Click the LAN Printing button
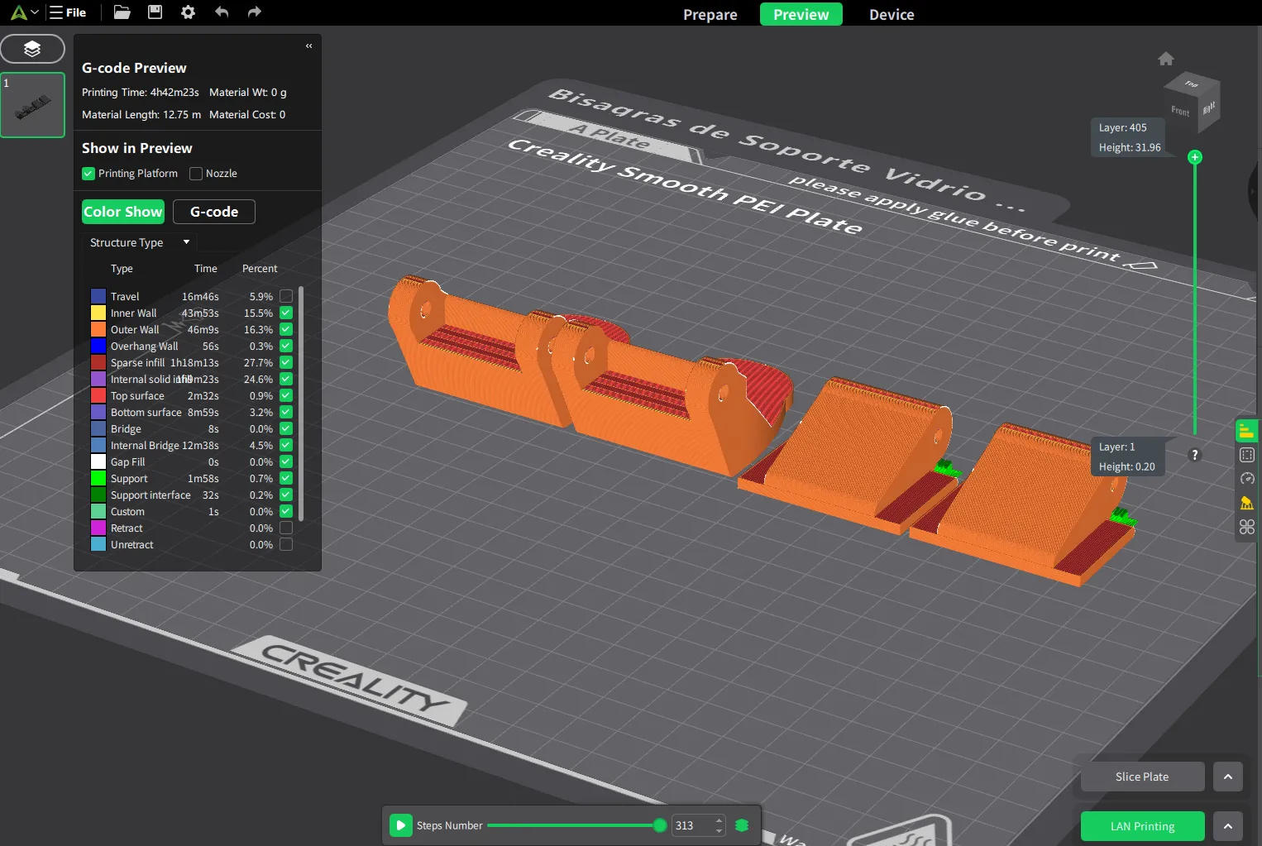The height and width of the screenshot is (846, 1262). (1142, 826)
